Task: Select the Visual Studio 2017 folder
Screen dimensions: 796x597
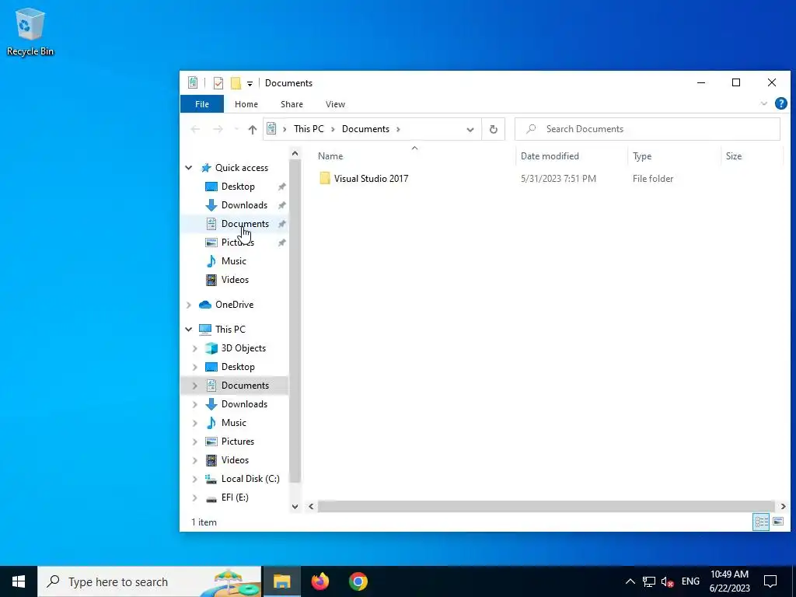Action: [371, 179]
